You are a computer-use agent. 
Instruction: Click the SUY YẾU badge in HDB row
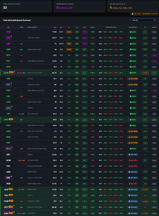133,184
